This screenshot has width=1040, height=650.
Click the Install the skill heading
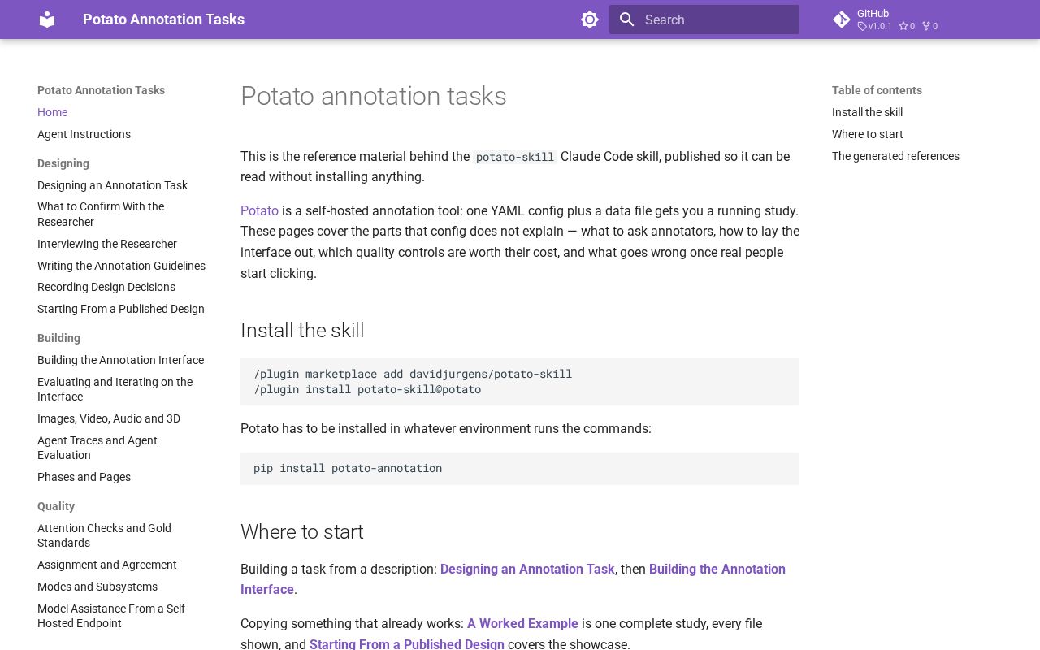[302, 330]
